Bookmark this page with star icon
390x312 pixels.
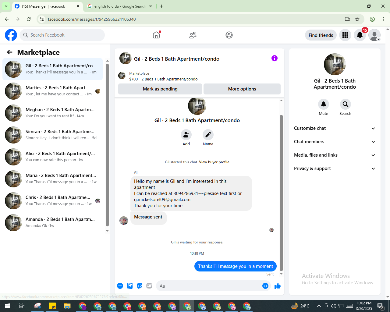[x=357, y=19]
